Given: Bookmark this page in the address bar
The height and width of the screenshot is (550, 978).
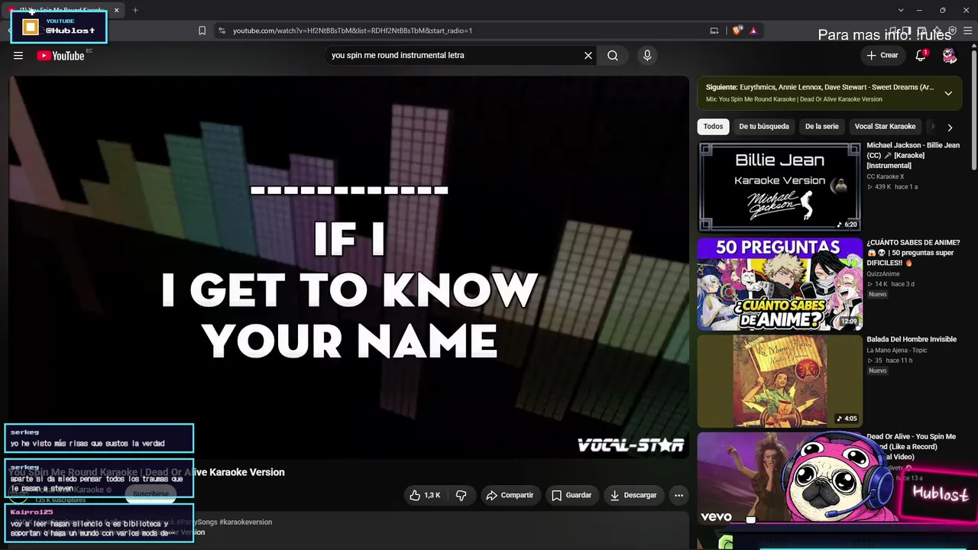Looking at the screenshot, I should tap(202, 31).
